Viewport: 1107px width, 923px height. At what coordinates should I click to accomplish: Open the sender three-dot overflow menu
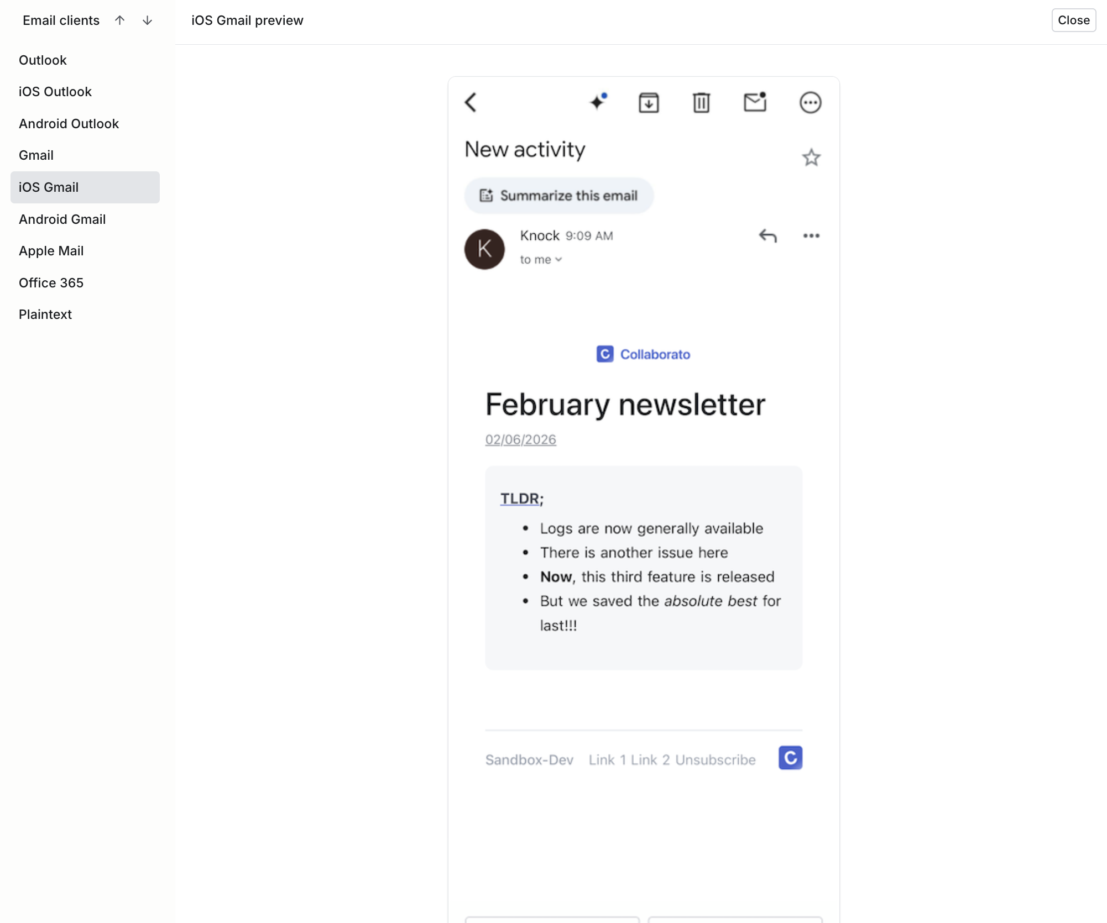[811, 236]
